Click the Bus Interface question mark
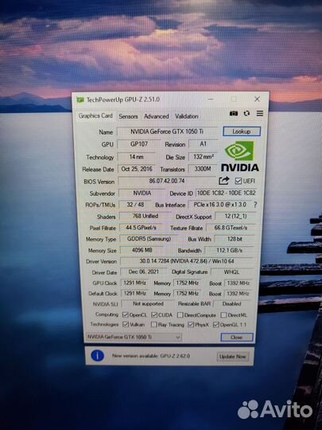 click(x=255, y=205)
